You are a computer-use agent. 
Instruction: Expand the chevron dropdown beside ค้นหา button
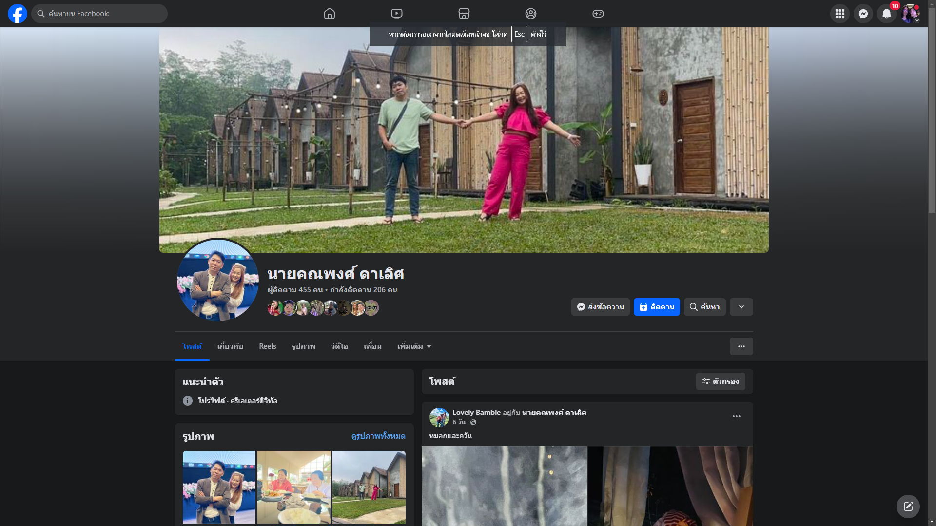click(x=741, y=307)
